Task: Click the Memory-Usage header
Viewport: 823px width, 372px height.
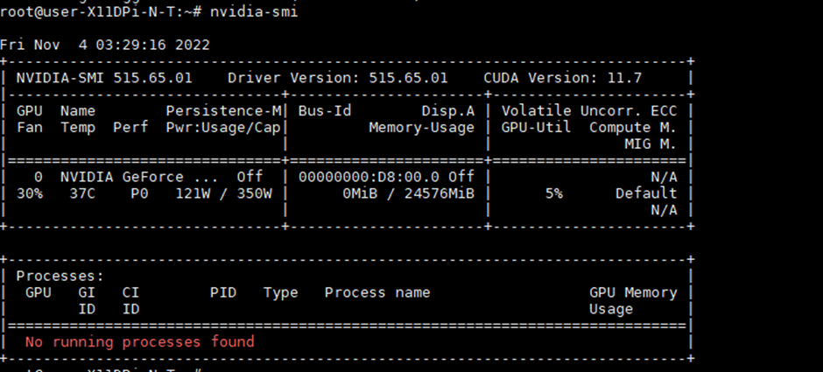Action: (x=421, y=128)
